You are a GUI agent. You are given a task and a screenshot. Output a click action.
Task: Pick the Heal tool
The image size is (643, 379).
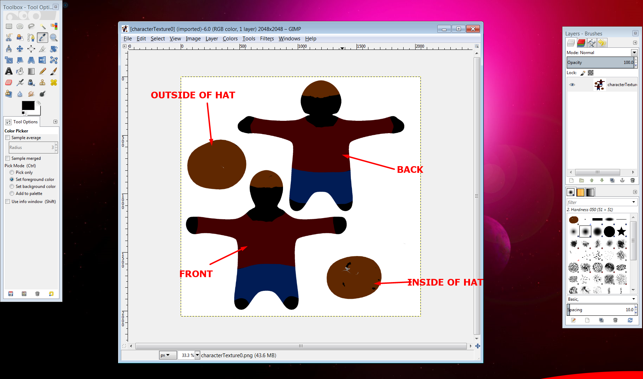[54, 83]
